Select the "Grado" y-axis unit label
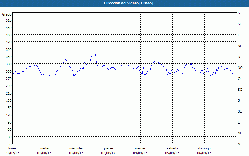 (7, 14)
